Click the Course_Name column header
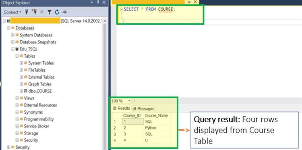The width and height of the screenshot is (302, 150). click(x=156, y=116)
